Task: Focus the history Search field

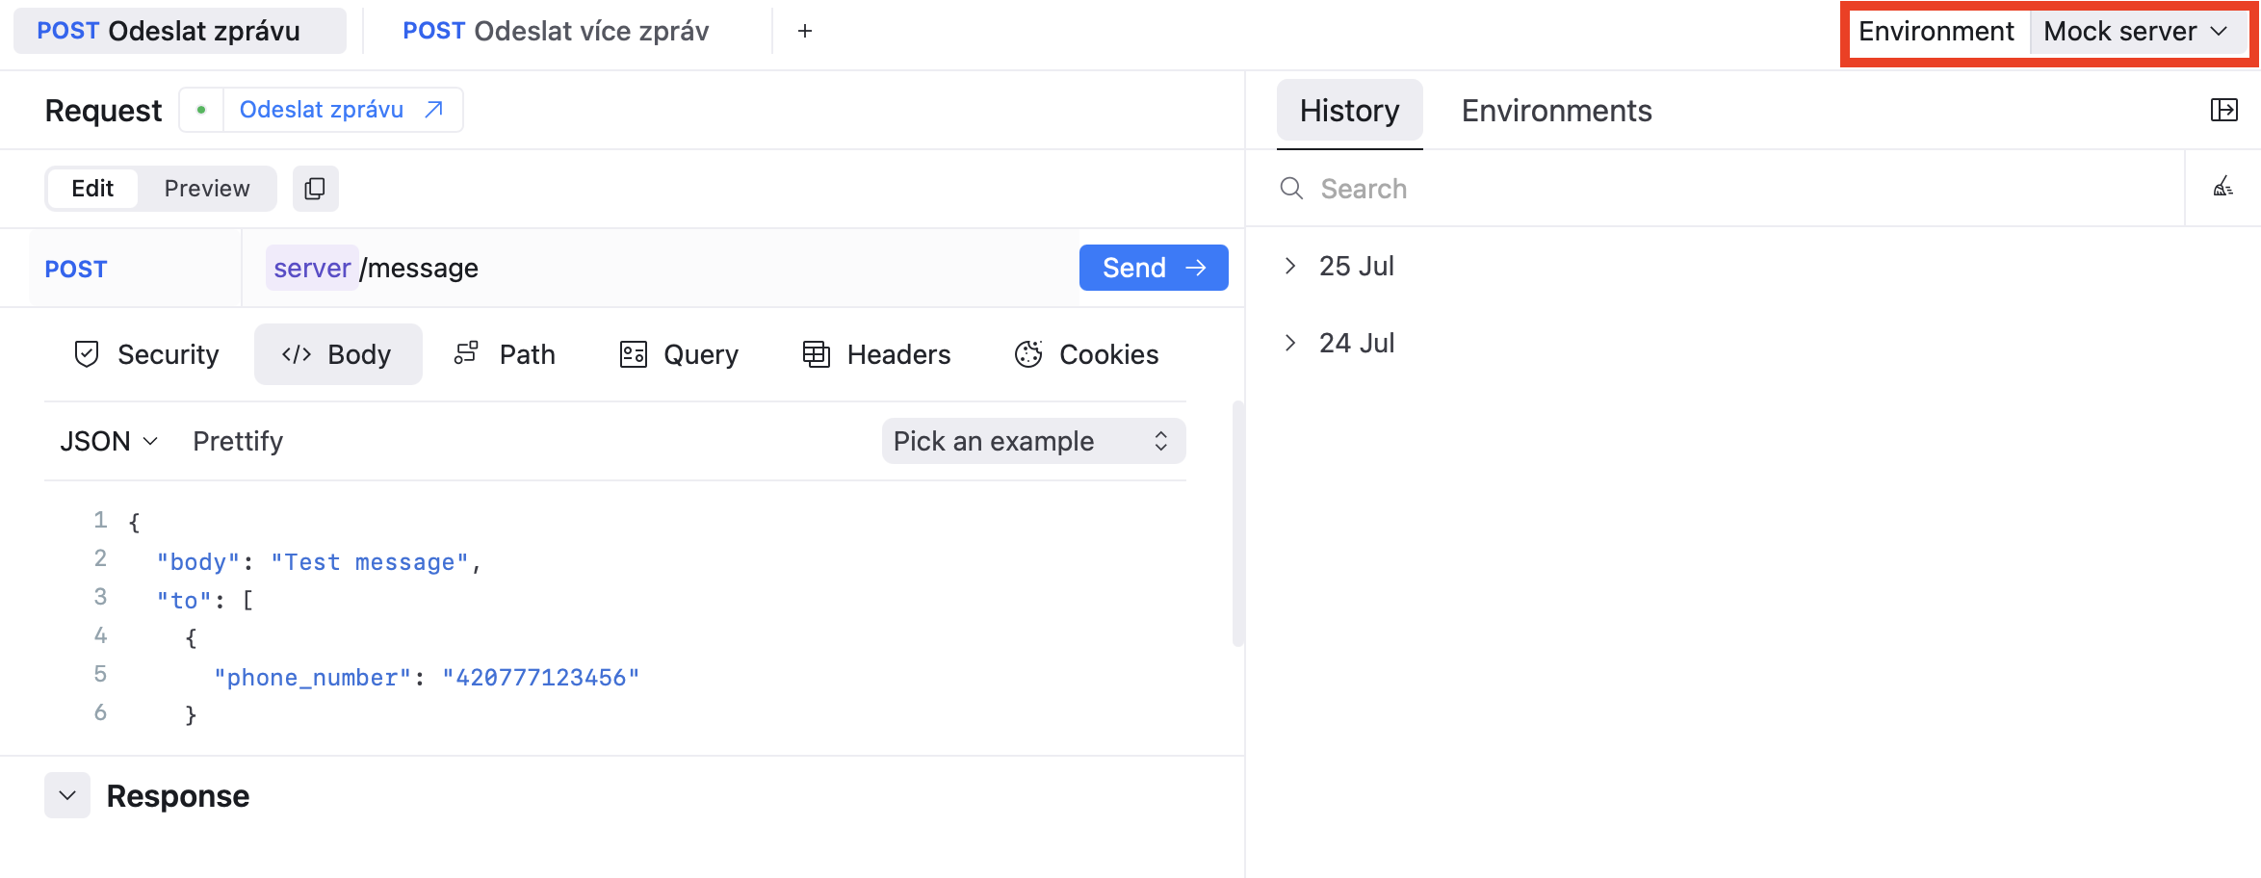Action: (1733, 189)
